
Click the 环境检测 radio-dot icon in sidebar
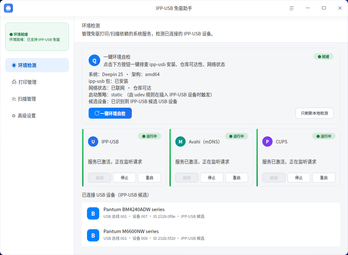14,65
